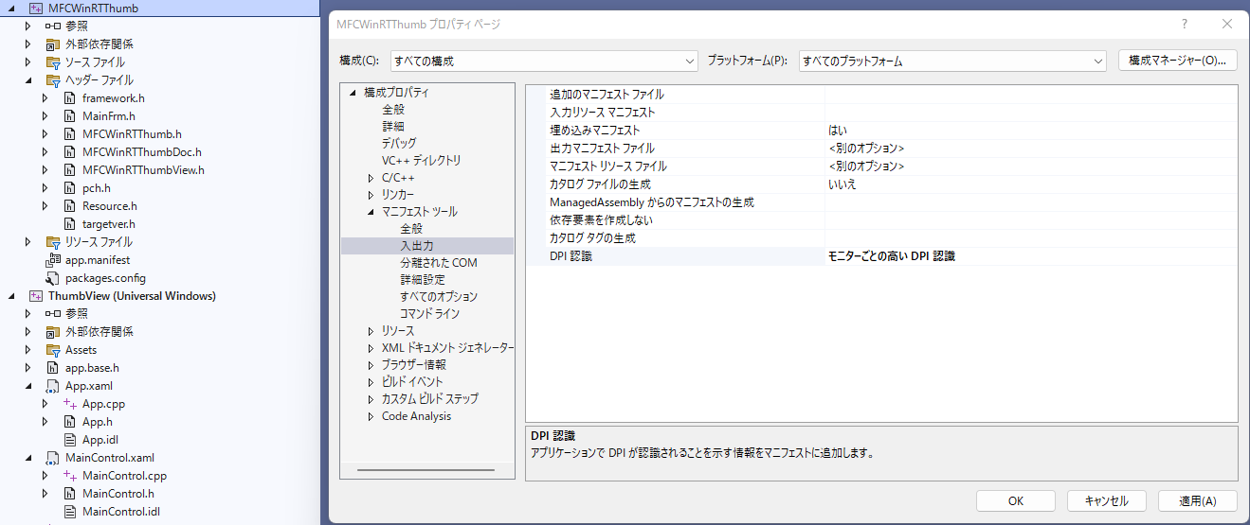Screen dimensions: 1250x525
Task: Expand the ブラウザー情報 node
Action: click(371, 365)
